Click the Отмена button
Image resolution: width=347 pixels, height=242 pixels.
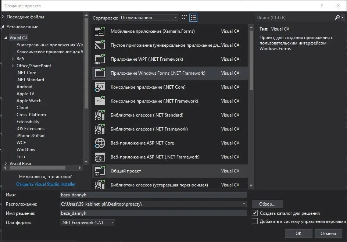point(328,234)
